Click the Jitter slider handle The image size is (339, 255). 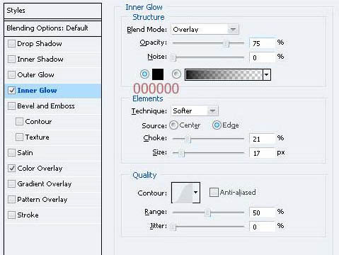click(x=173, y=227)
